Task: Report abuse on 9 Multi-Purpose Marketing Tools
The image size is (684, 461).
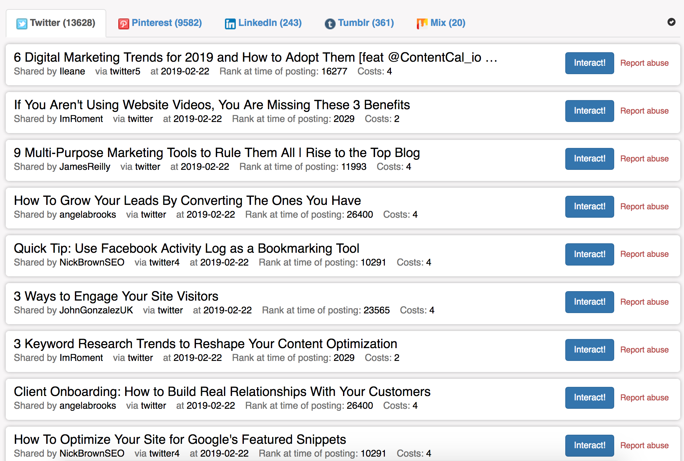Action: click(x=645, y=159)
